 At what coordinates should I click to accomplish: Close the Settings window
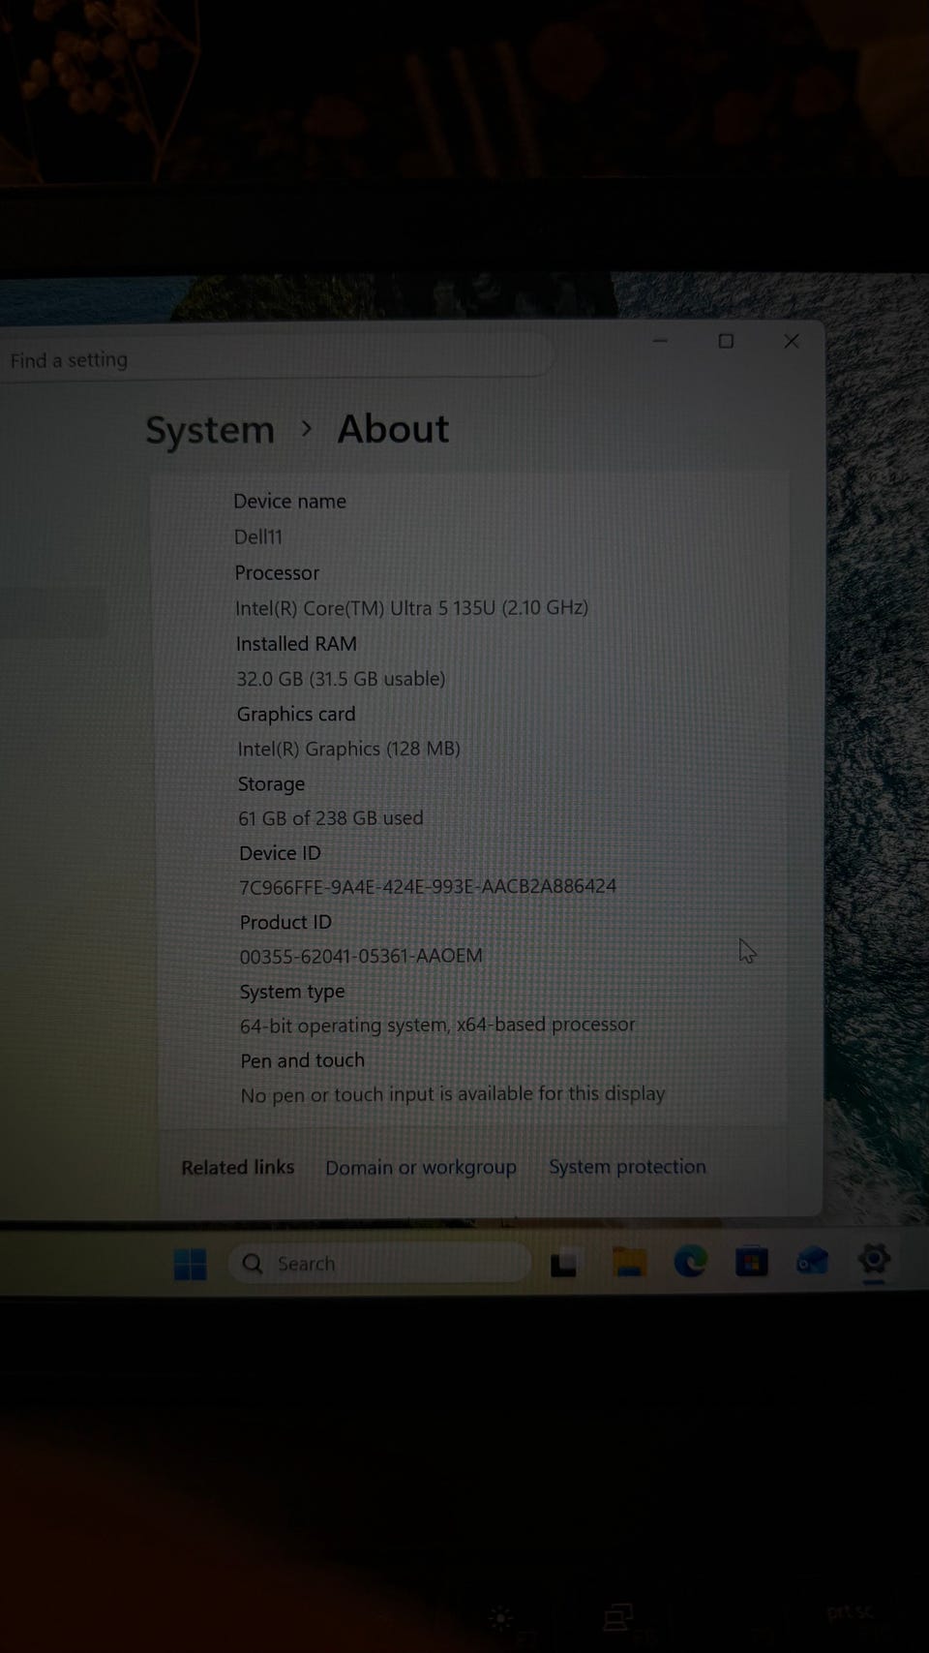[x=792, y=341]
